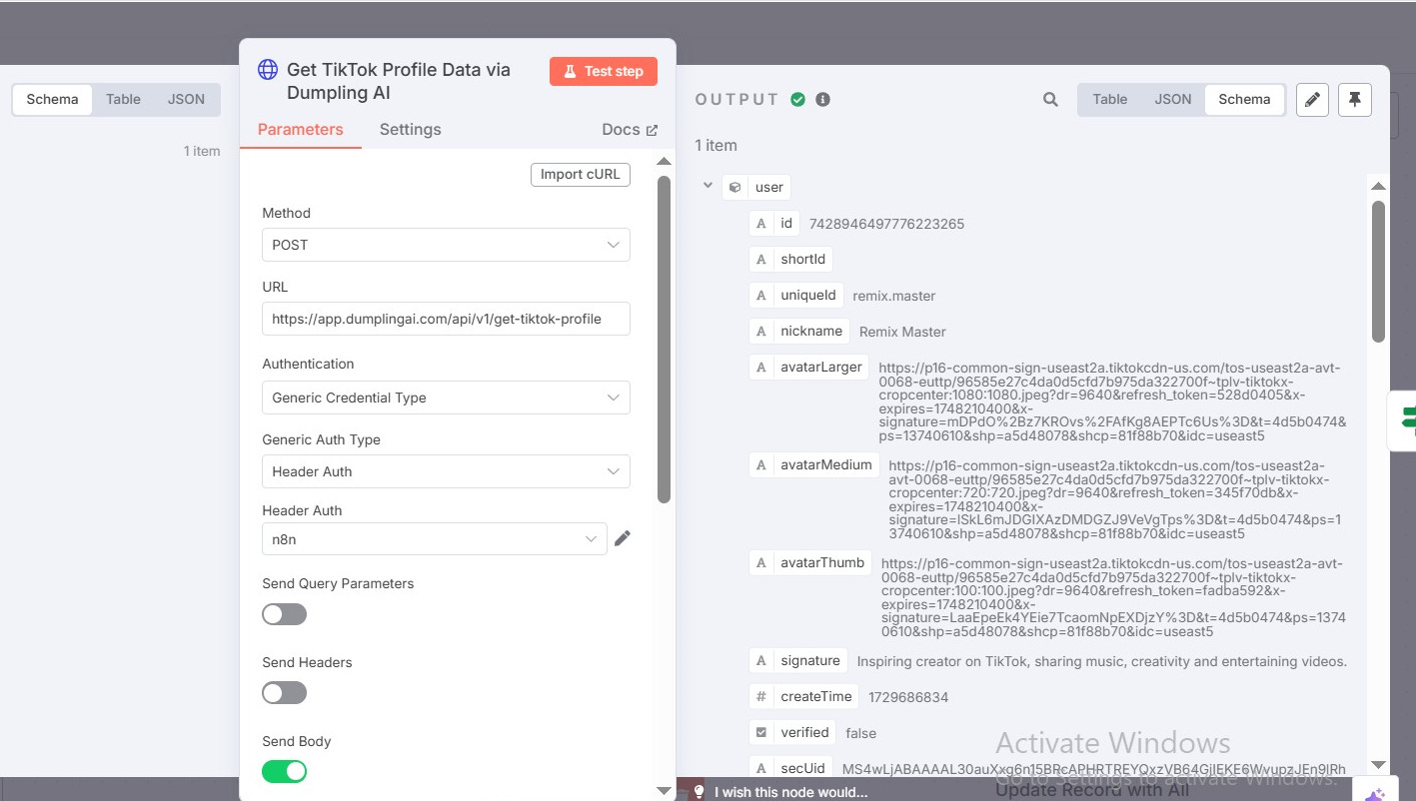This screenshot has width=1416, height=801.
Task: Click the user object cube icon
Action: point(734,187)
